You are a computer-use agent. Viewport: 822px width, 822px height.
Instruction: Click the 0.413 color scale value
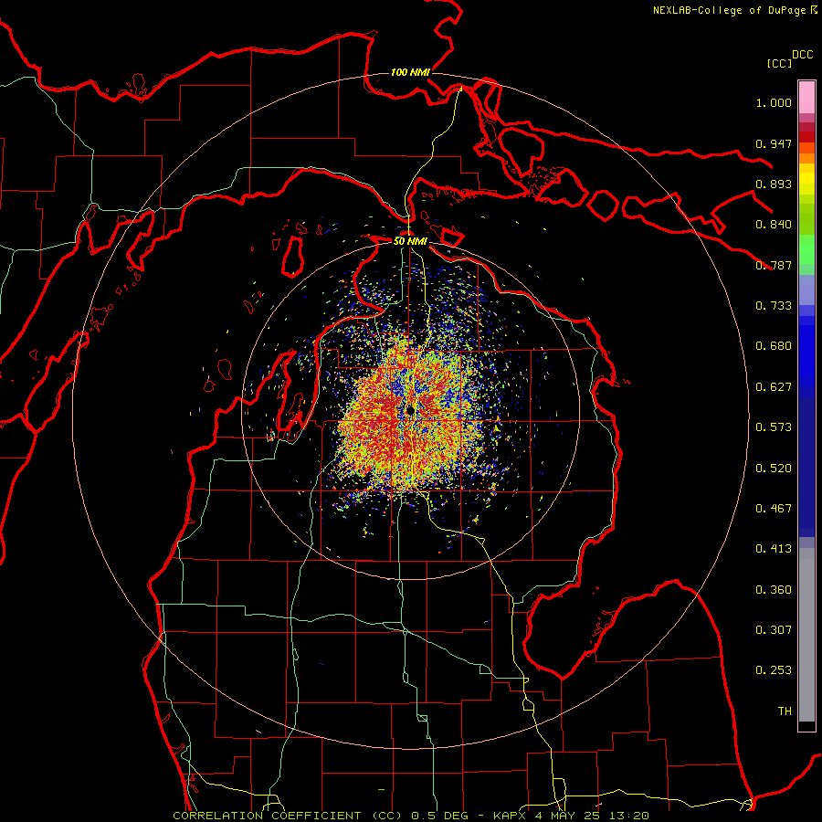pos(774,549)
